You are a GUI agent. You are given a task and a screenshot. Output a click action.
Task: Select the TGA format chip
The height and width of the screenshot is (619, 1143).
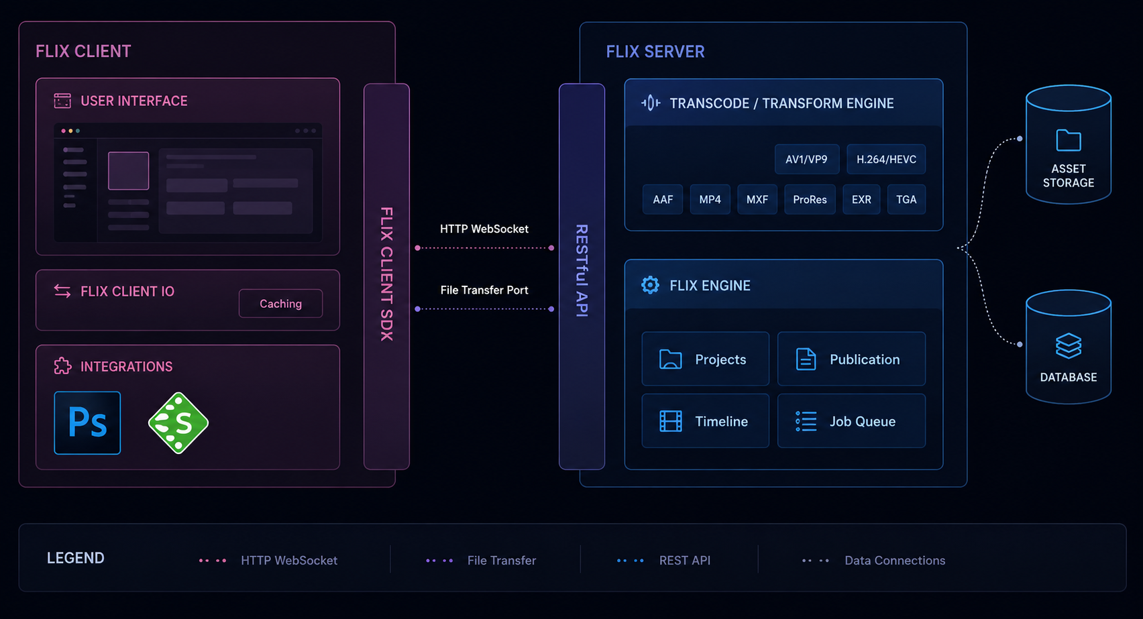pos(906,200)
